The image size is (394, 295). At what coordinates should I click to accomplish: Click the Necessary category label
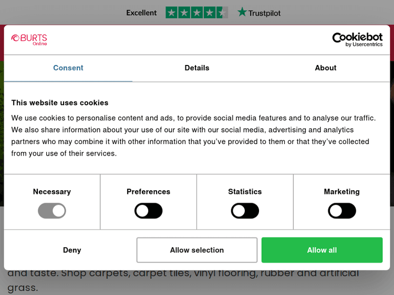coord(52,192)
